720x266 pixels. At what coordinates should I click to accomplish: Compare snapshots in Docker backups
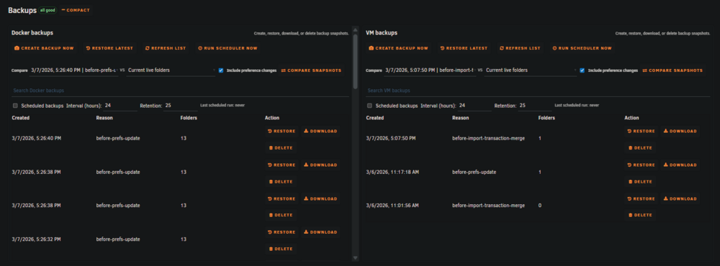pyautogui.click(x=311, y=70)
